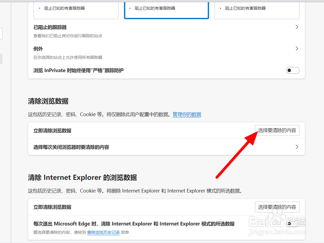Click the 例外 row title
This screenshot has height=243, width=324.
(x=38, y=49)
